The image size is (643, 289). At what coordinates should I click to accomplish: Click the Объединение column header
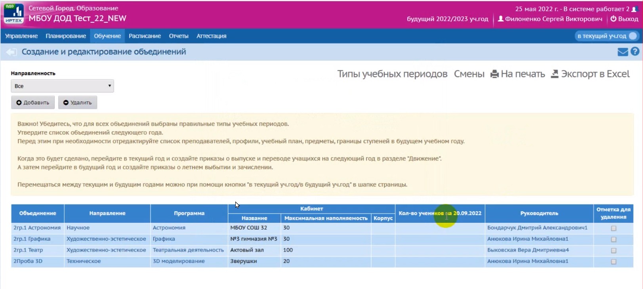pyautogui.click(x=38, y=213)
